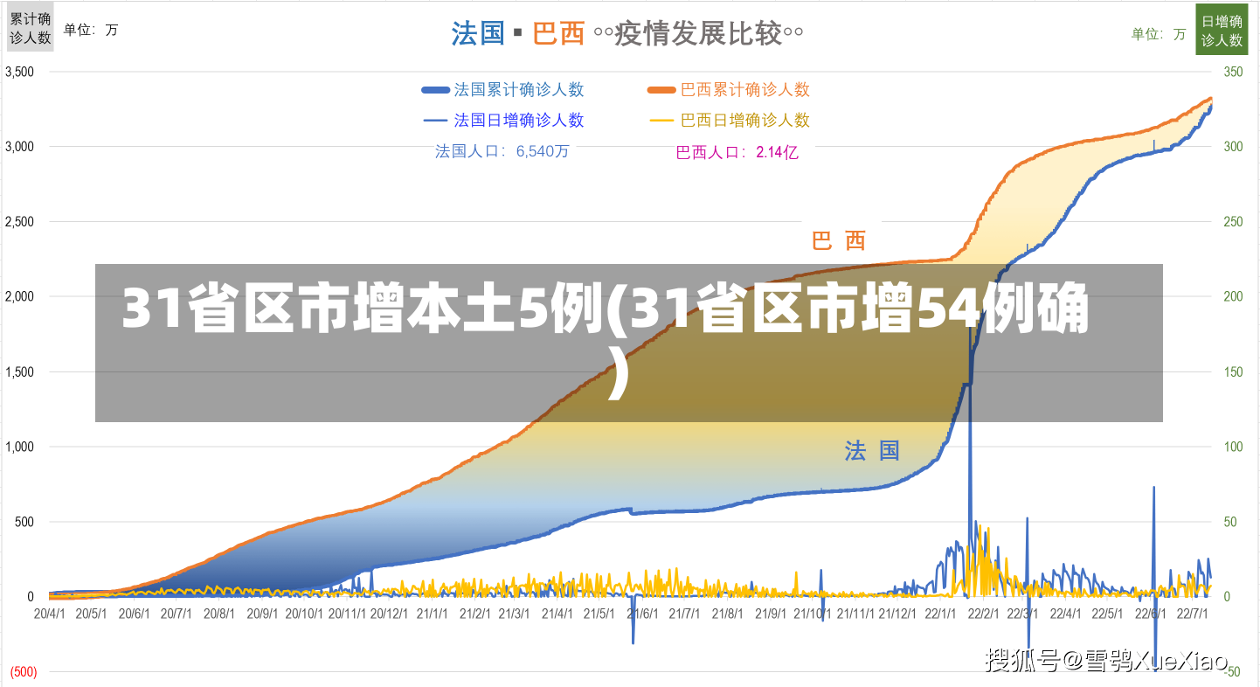Click the 21/5/1 date label
The image size is (1260, 687).
[601, 614]
